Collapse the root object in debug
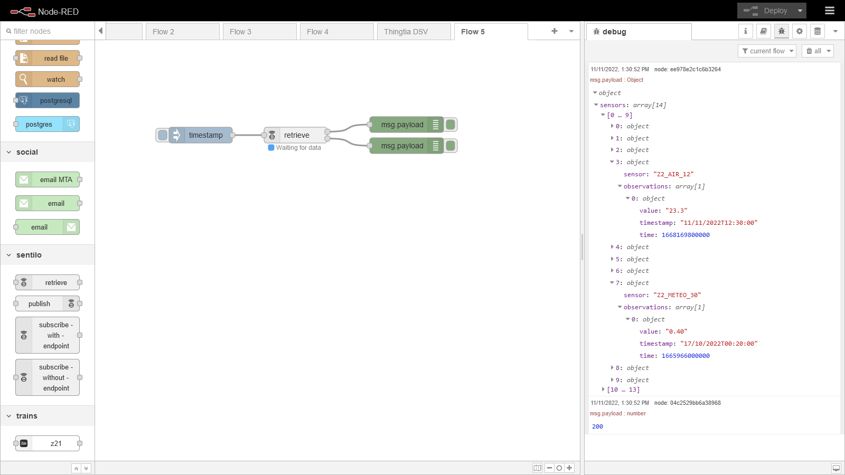The image size is (845, 475). 595,93
